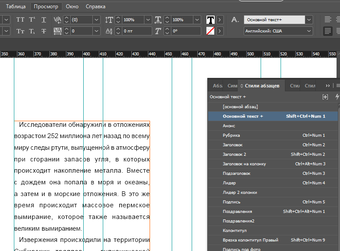Screen dimensions: 340x251
Task: Click the text fill color swatch
Action: coord(210,20)
